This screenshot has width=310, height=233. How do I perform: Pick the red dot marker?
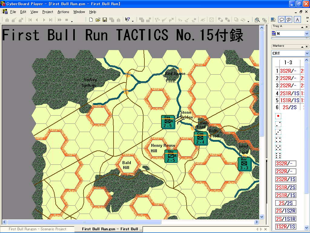coord(278,116)
